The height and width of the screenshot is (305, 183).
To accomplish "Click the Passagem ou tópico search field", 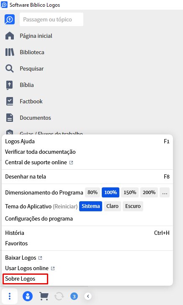I will (52, 19).
